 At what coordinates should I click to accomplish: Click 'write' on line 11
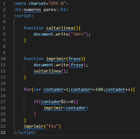(62, 65)
